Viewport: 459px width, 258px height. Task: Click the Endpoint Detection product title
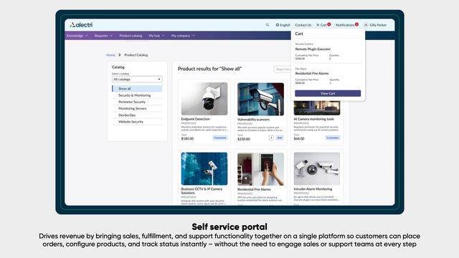(196, 119)
